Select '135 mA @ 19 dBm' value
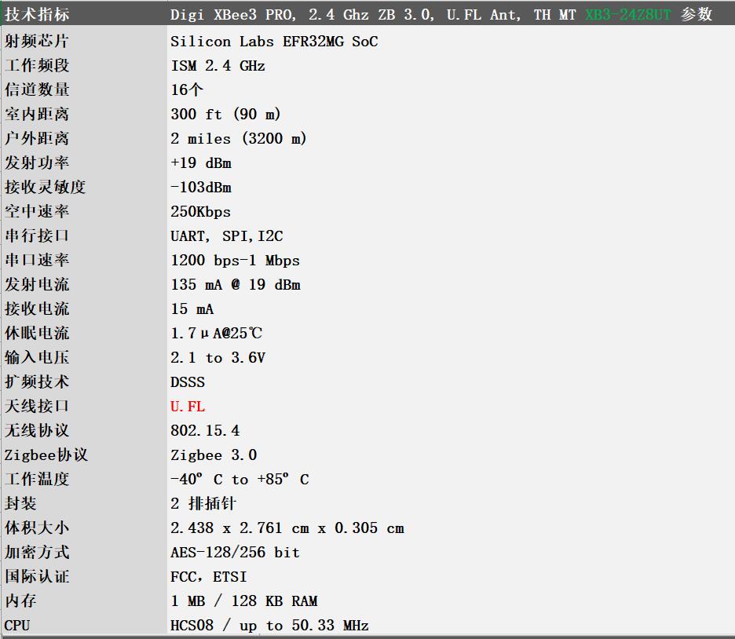Image resolution: width=735 pixels, height=639 pixels. [x=236, y=285]
